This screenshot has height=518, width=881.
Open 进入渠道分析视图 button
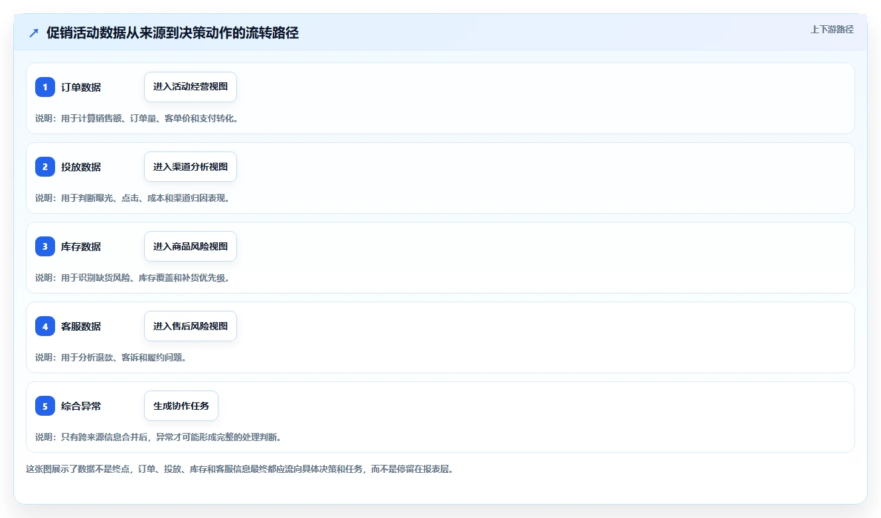click(191, 167)
